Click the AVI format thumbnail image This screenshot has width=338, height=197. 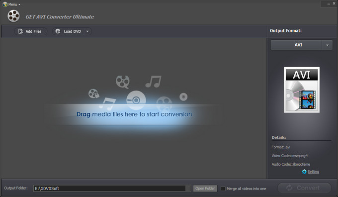pos(302,90)
